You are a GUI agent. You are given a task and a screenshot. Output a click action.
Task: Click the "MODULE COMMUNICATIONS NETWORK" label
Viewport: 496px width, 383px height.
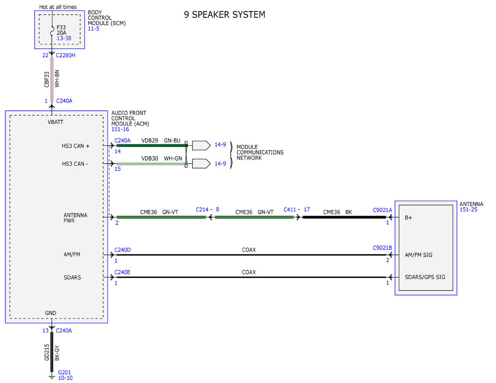pos(260,152)
